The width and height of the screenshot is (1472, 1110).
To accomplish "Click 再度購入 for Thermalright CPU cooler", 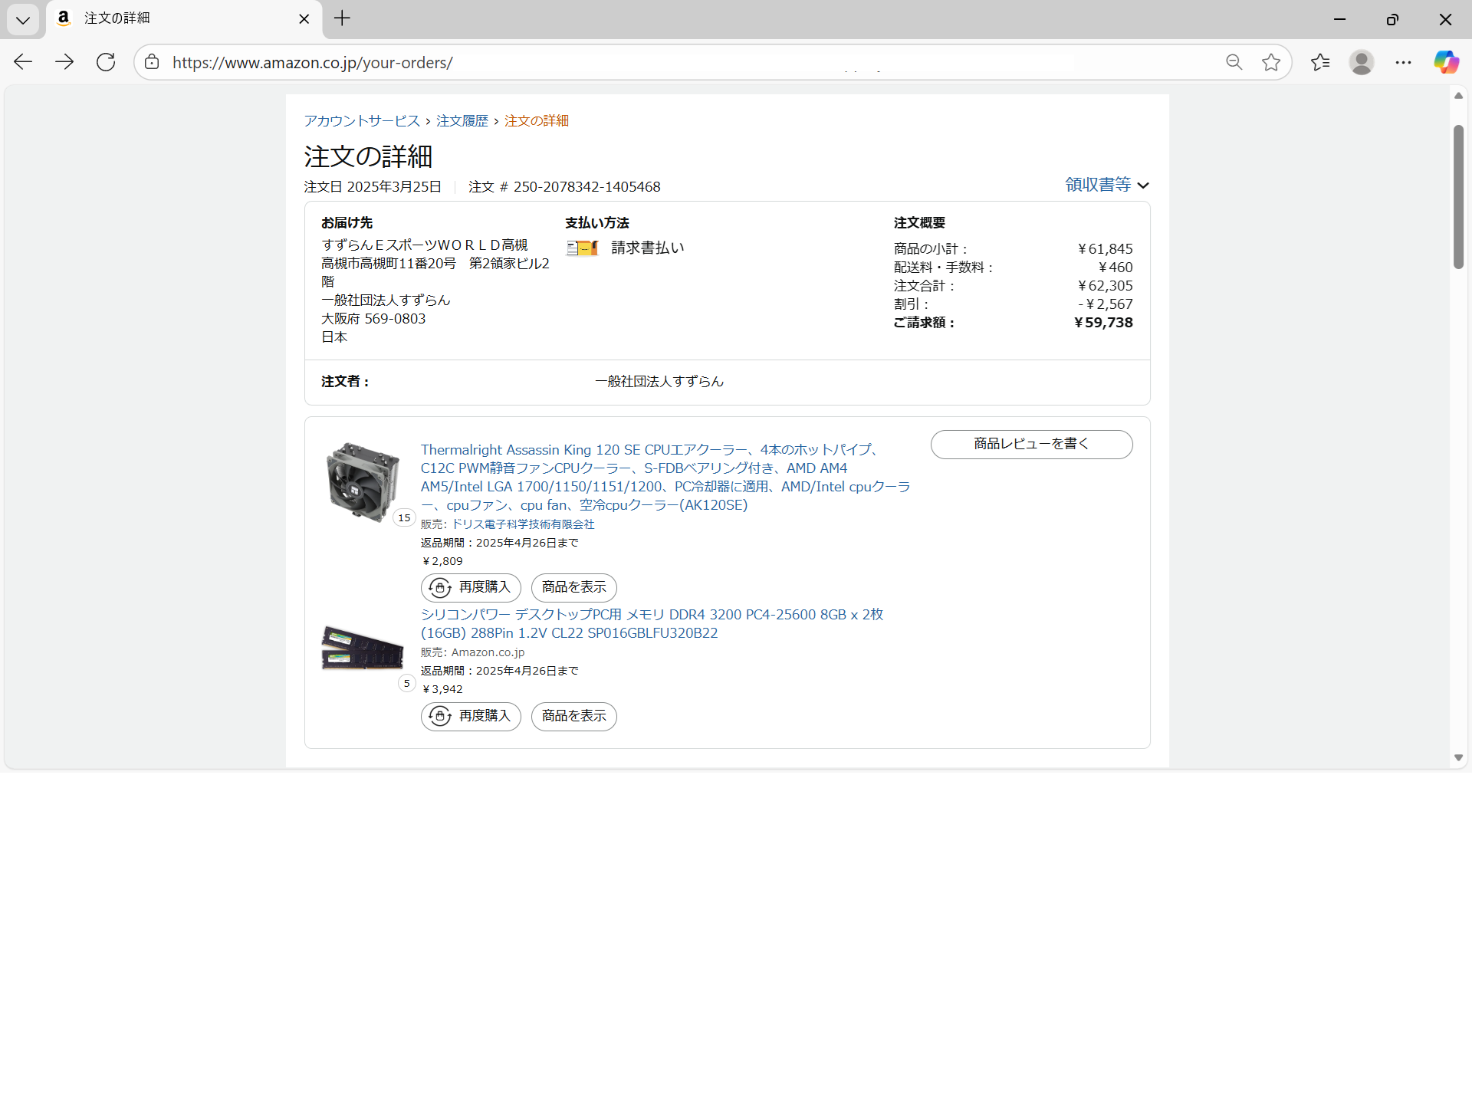I will 471,587.
